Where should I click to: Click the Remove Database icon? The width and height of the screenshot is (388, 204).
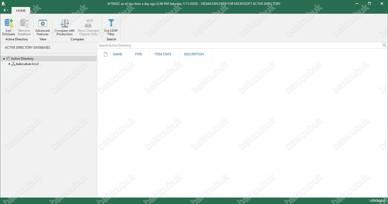24,23
